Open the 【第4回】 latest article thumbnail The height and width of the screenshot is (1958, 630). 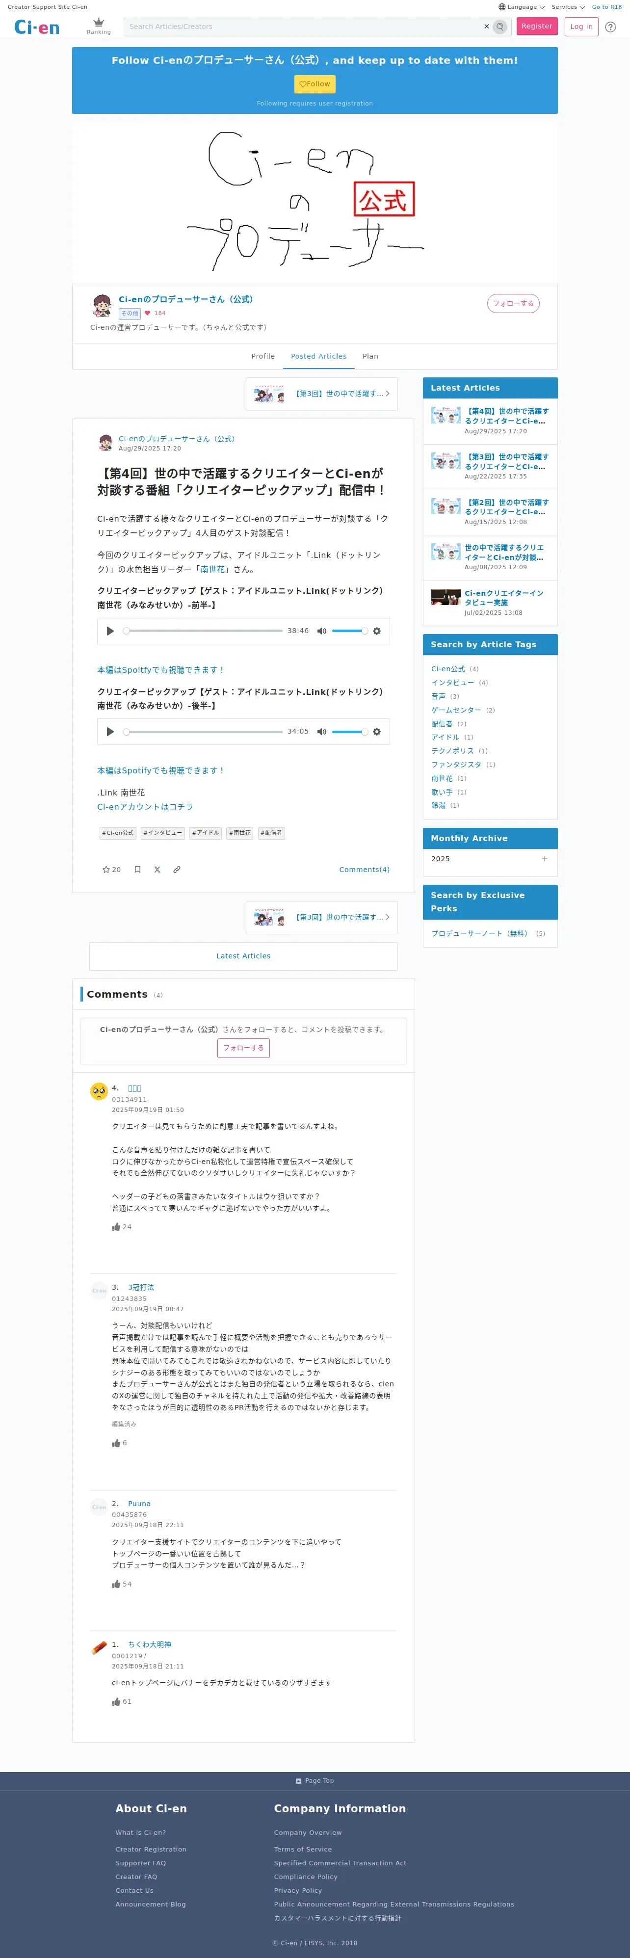point(446,416)
